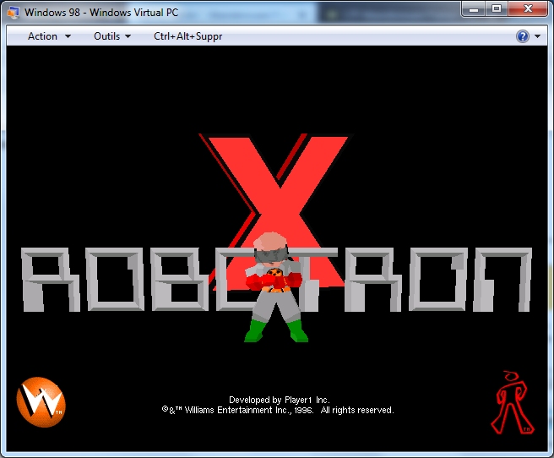Open the Action menu
554x458 pixels.
click(x=49, y=36)
